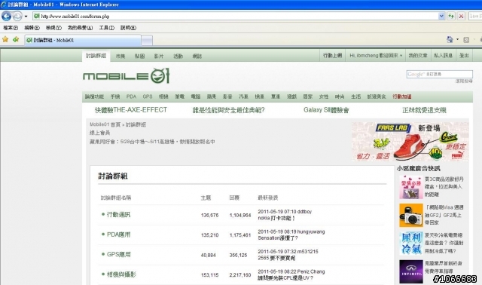The height and width of the screenshot is (285, 482).
Task: Click the camera ad thumbnail for GF2
Action: coord(411,215)
